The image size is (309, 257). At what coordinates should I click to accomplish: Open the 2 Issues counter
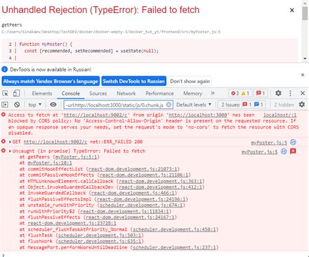[242, 105]
